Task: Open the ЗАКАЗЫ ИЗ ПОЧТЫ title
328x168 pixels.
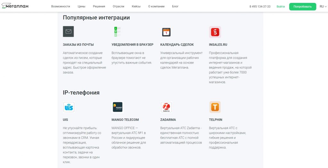Action: tap(78, 45)
